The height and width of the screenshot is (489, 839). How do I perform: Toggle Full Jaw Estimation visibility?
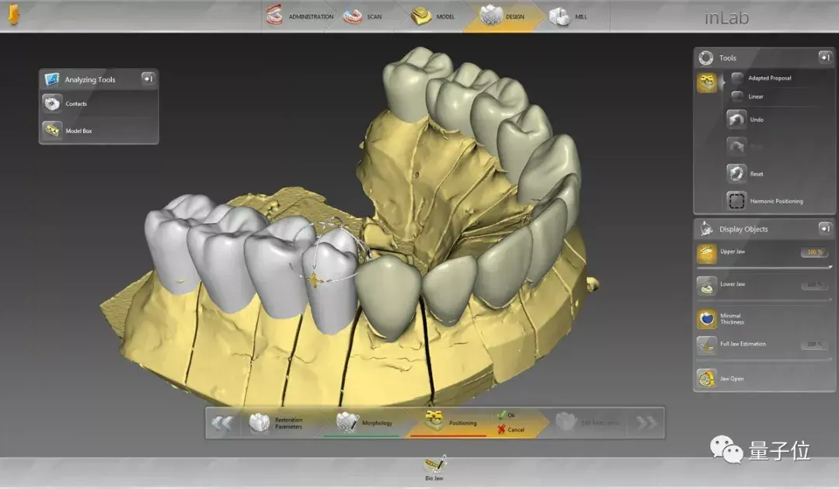point(707,346)
